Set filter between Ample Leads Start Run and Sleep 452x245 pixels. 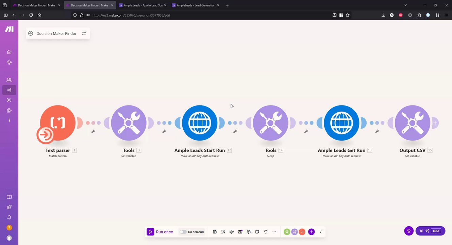coord(235,131)
